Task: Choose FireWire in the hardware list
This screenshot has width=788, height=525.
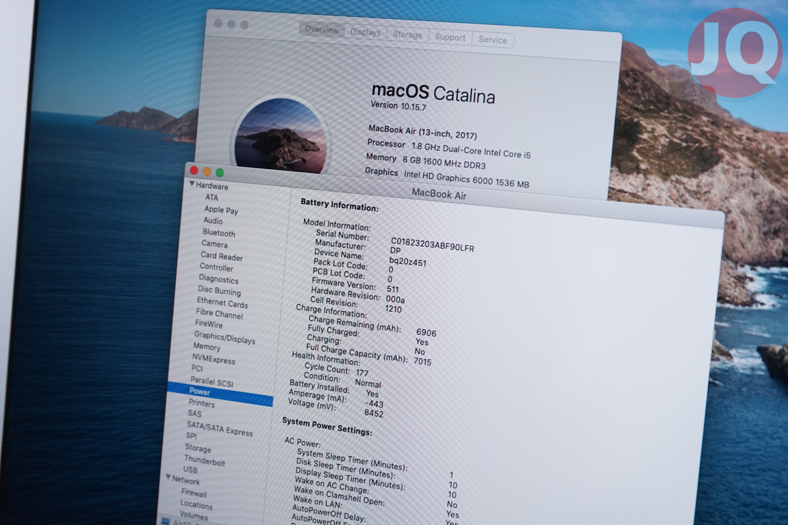Action: [x=209, y=324]
